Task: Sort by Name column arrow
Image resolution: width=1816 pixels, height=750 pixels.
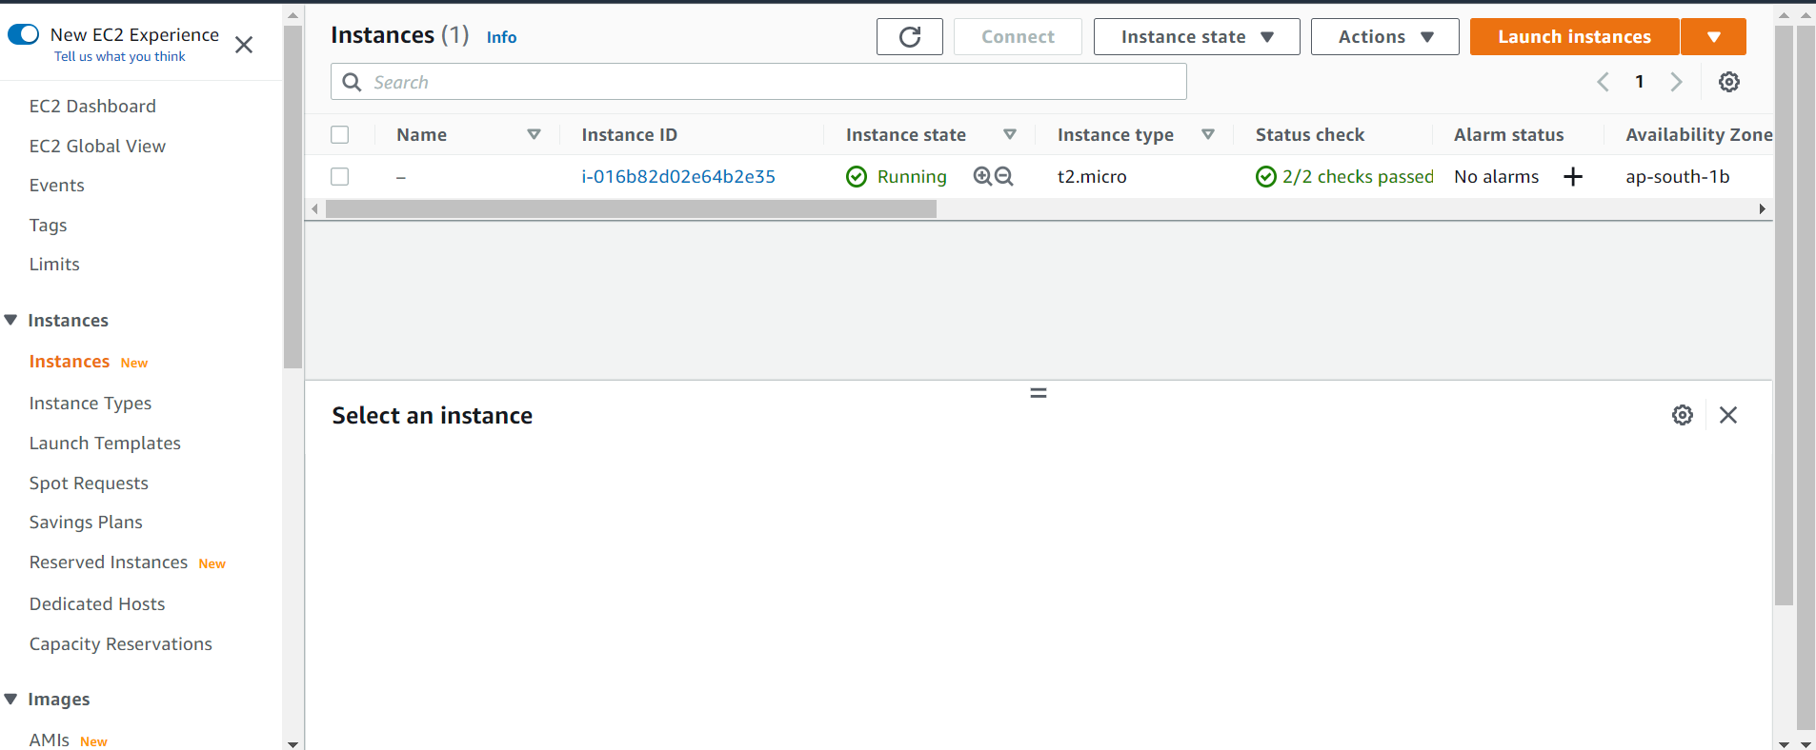Action: click(x=535, y=135)
